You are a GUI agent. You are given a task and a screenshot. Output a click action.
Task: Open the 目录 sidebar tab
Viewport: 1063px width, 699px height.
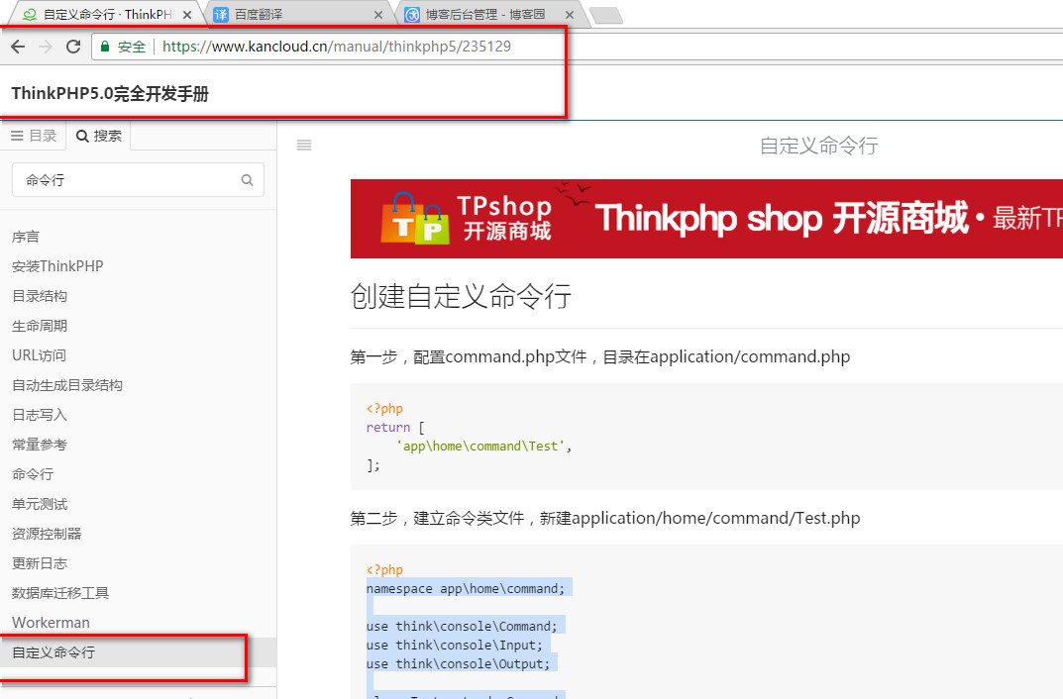point(34,136)
